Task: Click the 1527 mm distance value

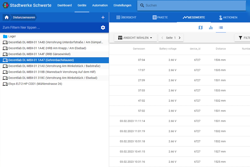Action: click(x=220, y=151)
